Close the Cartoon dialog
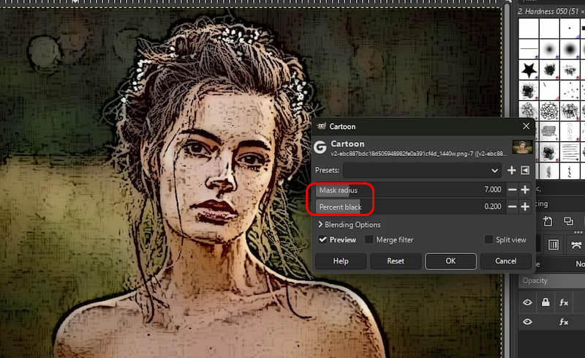The height and width of the screenshot is (358, 585). pyautogui.click(x=526, y=127)
